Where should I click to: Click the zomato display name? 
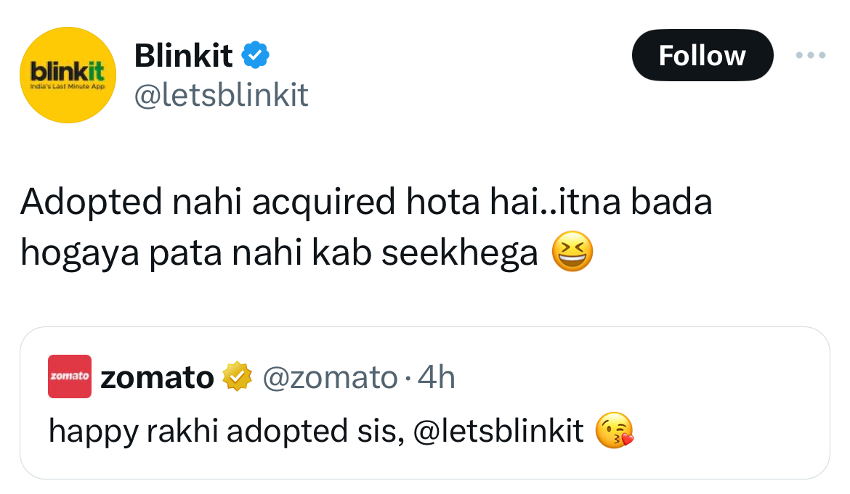point(157,377)
